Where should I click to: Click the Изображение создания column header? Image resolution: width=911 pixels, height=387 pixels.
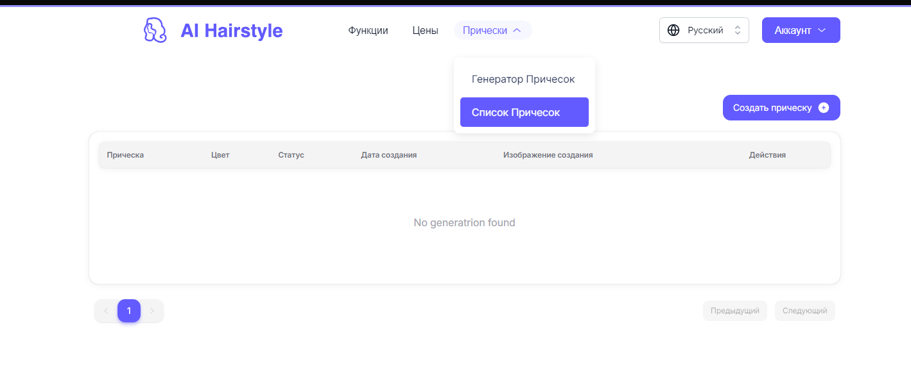coord(548,155)
